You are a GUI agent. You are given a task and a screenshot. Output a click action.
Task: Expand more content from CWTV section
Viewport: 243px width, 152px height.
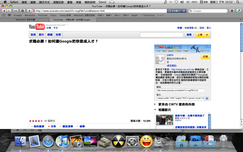point(155,104)
